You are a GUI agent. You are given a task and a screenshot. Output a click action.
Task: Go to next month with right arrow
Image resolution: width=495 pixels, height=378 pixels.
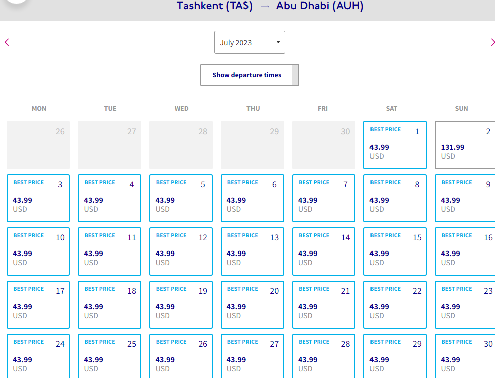pos(492,42)
